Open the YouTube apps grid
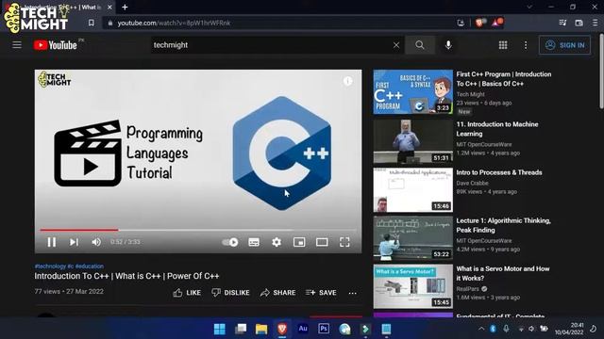 pos(503,45)
